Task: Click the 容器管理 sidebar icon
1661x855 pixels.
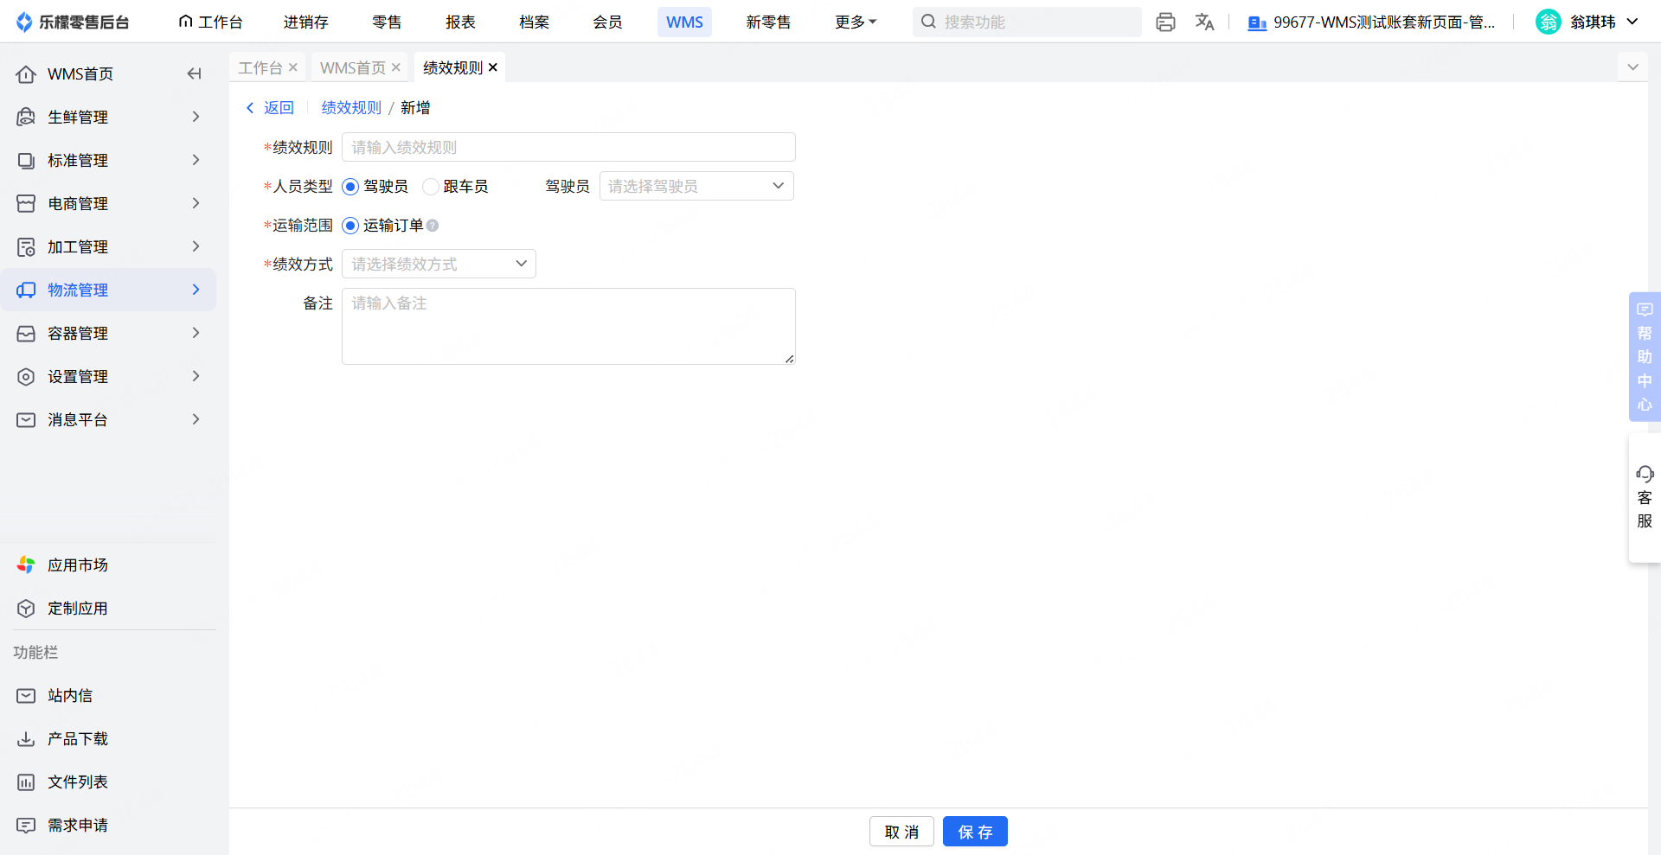Action: pos(26,334)
